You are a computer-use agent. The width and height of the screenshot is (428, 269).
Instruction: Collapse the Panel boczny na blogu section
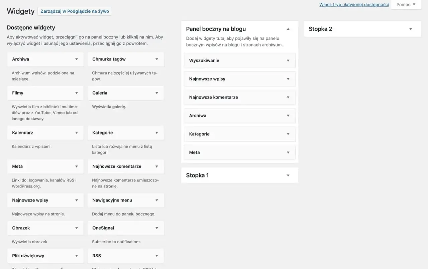click(288, 29)
